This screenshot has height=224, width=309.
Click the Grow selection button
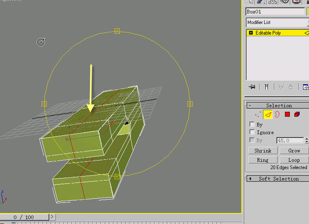pos(294,151)
